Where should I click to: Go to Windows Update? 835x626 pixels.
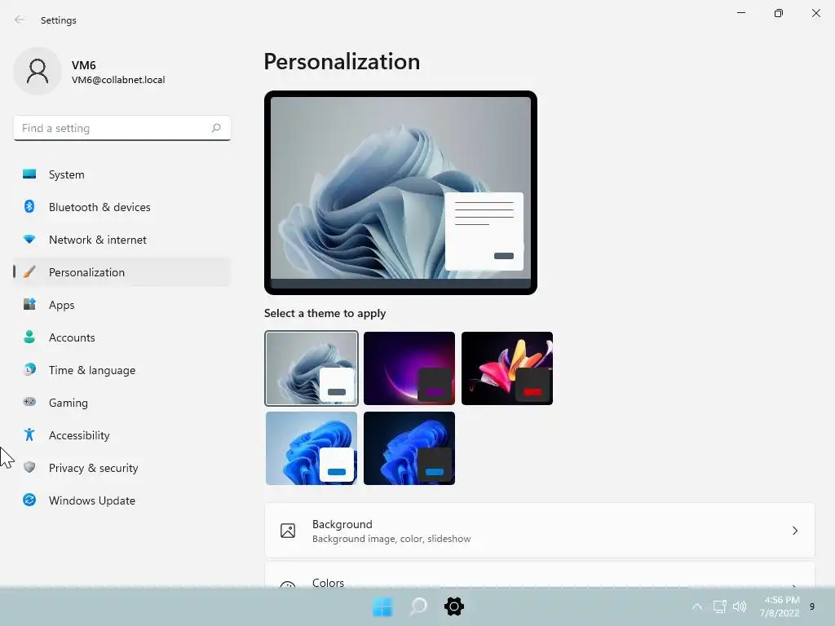click(122, 500)
